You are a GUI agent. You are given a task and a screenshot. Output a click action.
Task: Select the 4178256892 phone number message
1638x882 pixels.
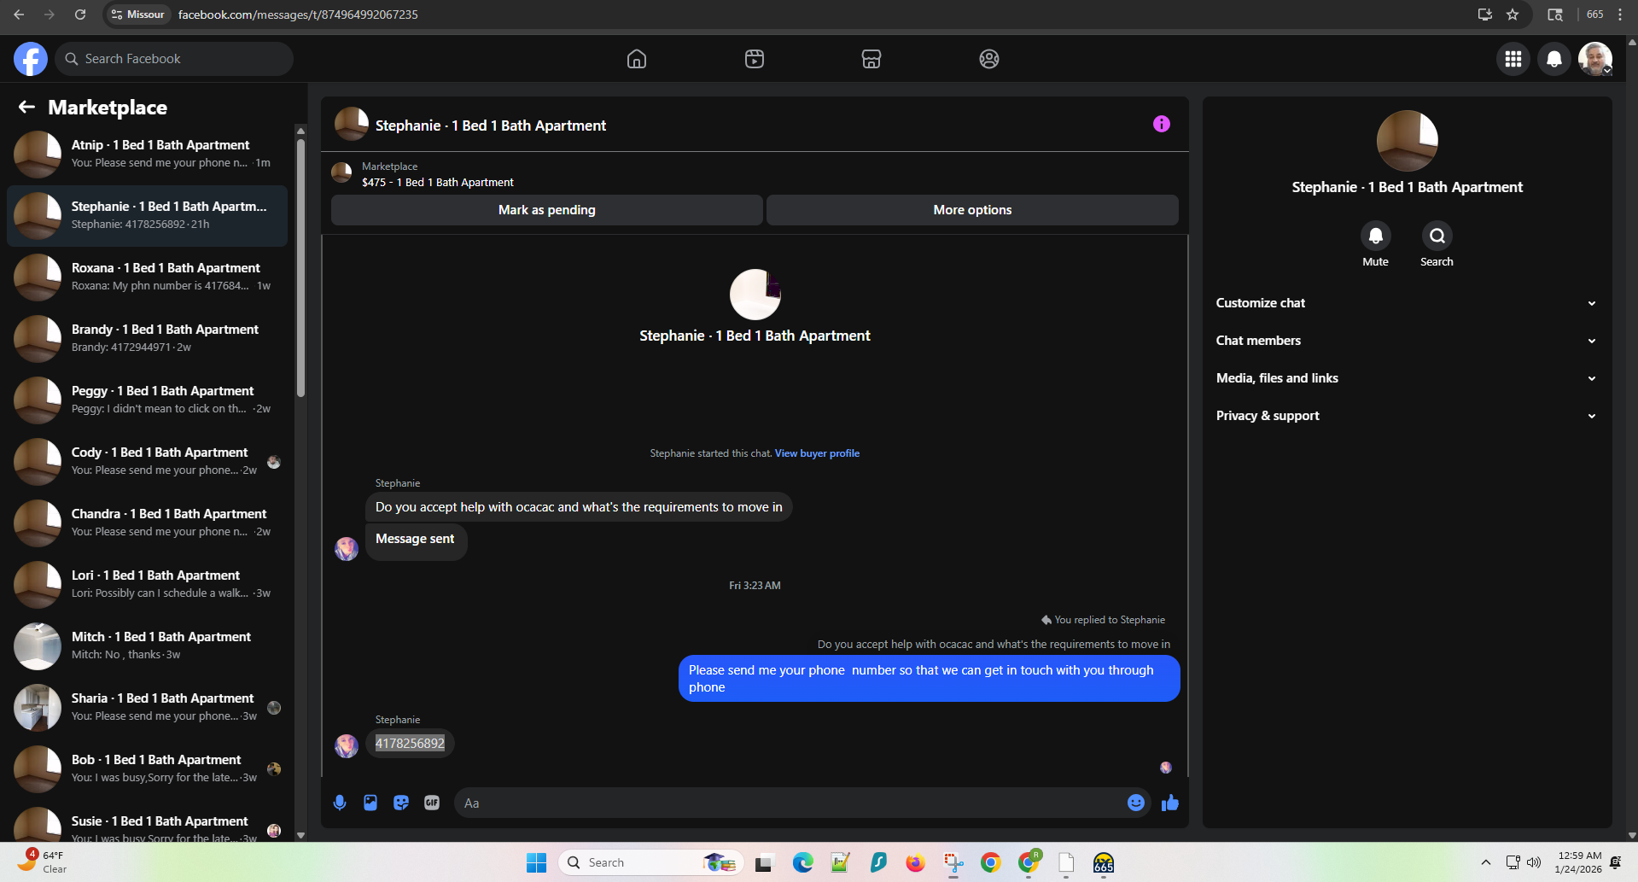410,744
